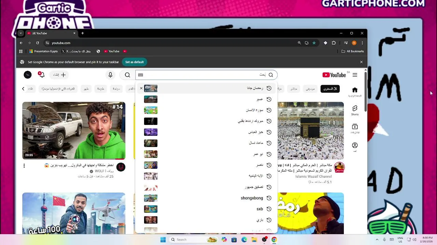
Task: Dismiss the default browser banner
Action: [x=361, y=62]
